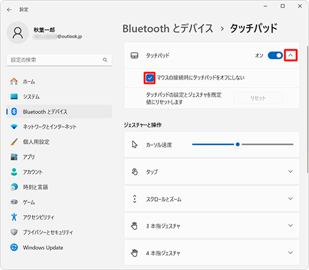Image resolution: width=309 pixels, height=270 pixels.
Task: Click the ジェスチャーと操作 heading text
Action: coord(143,125)
